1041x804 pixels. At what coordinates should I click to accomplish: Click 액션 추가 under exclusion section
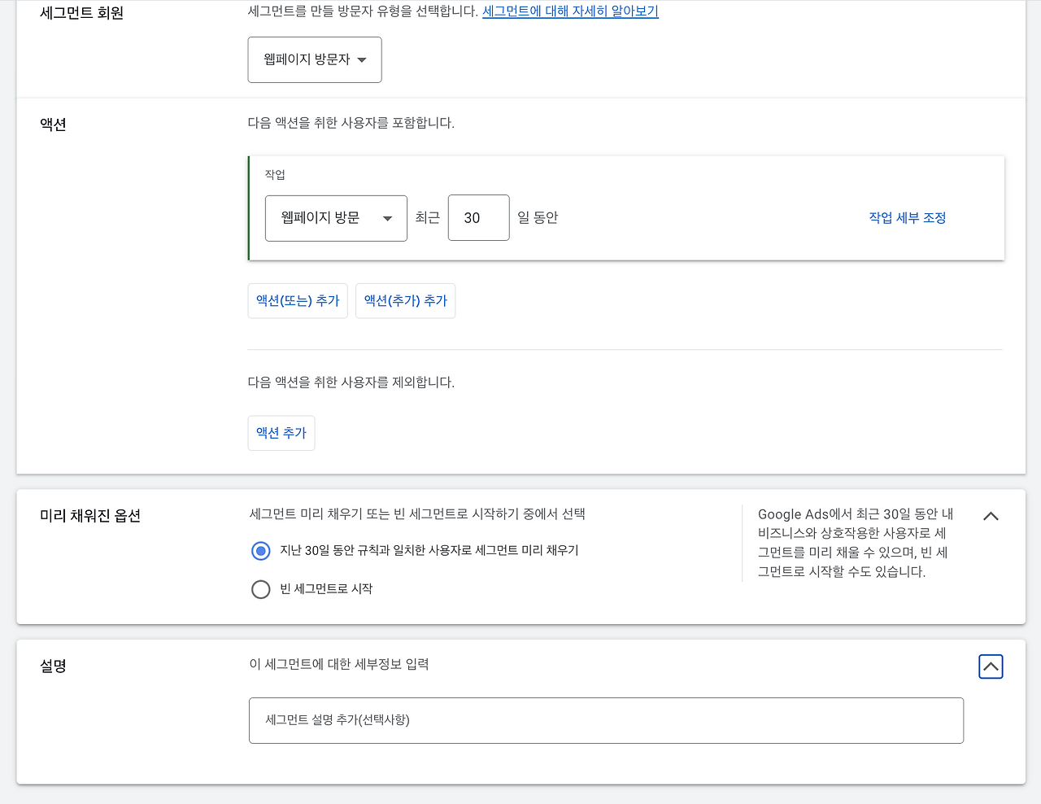click(x=281, y=433)
